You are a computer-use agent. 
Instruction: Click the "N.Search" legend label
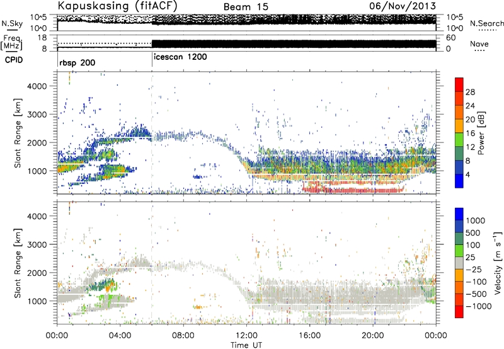pyautogui.click(x=486, y=23)
